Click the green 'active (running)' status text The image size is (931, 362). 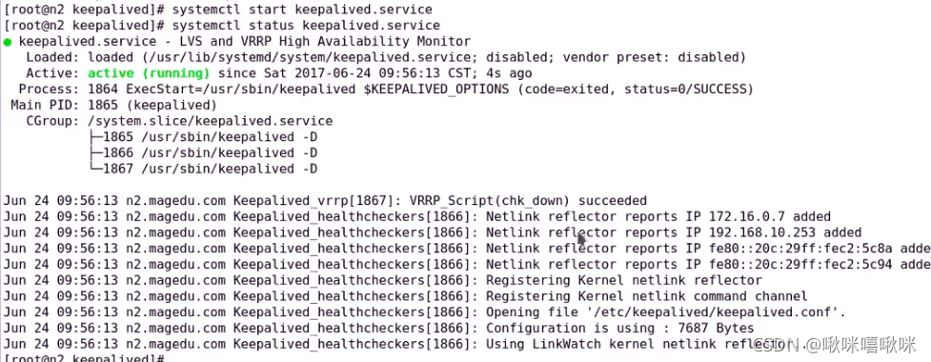tap(149, 73)
